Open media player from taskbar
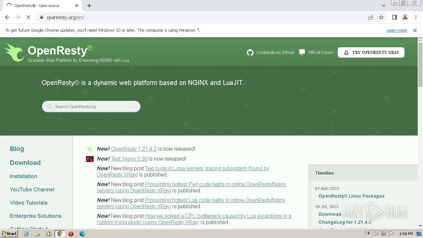The width and height of the screenshot is (423, 238). [x=49, y=234]
